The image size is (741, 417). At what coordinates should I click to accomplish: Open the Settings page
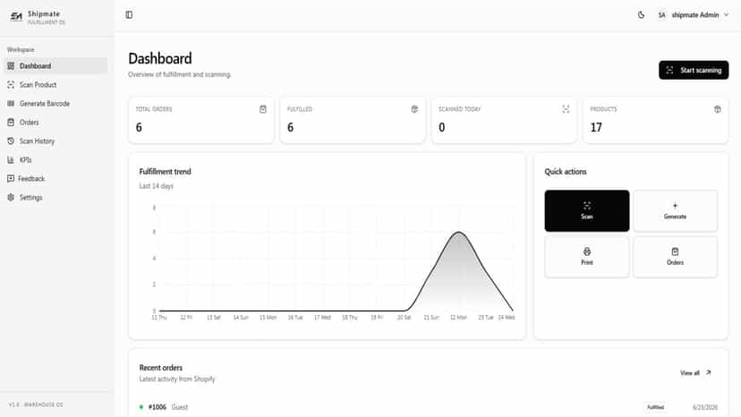55,198
